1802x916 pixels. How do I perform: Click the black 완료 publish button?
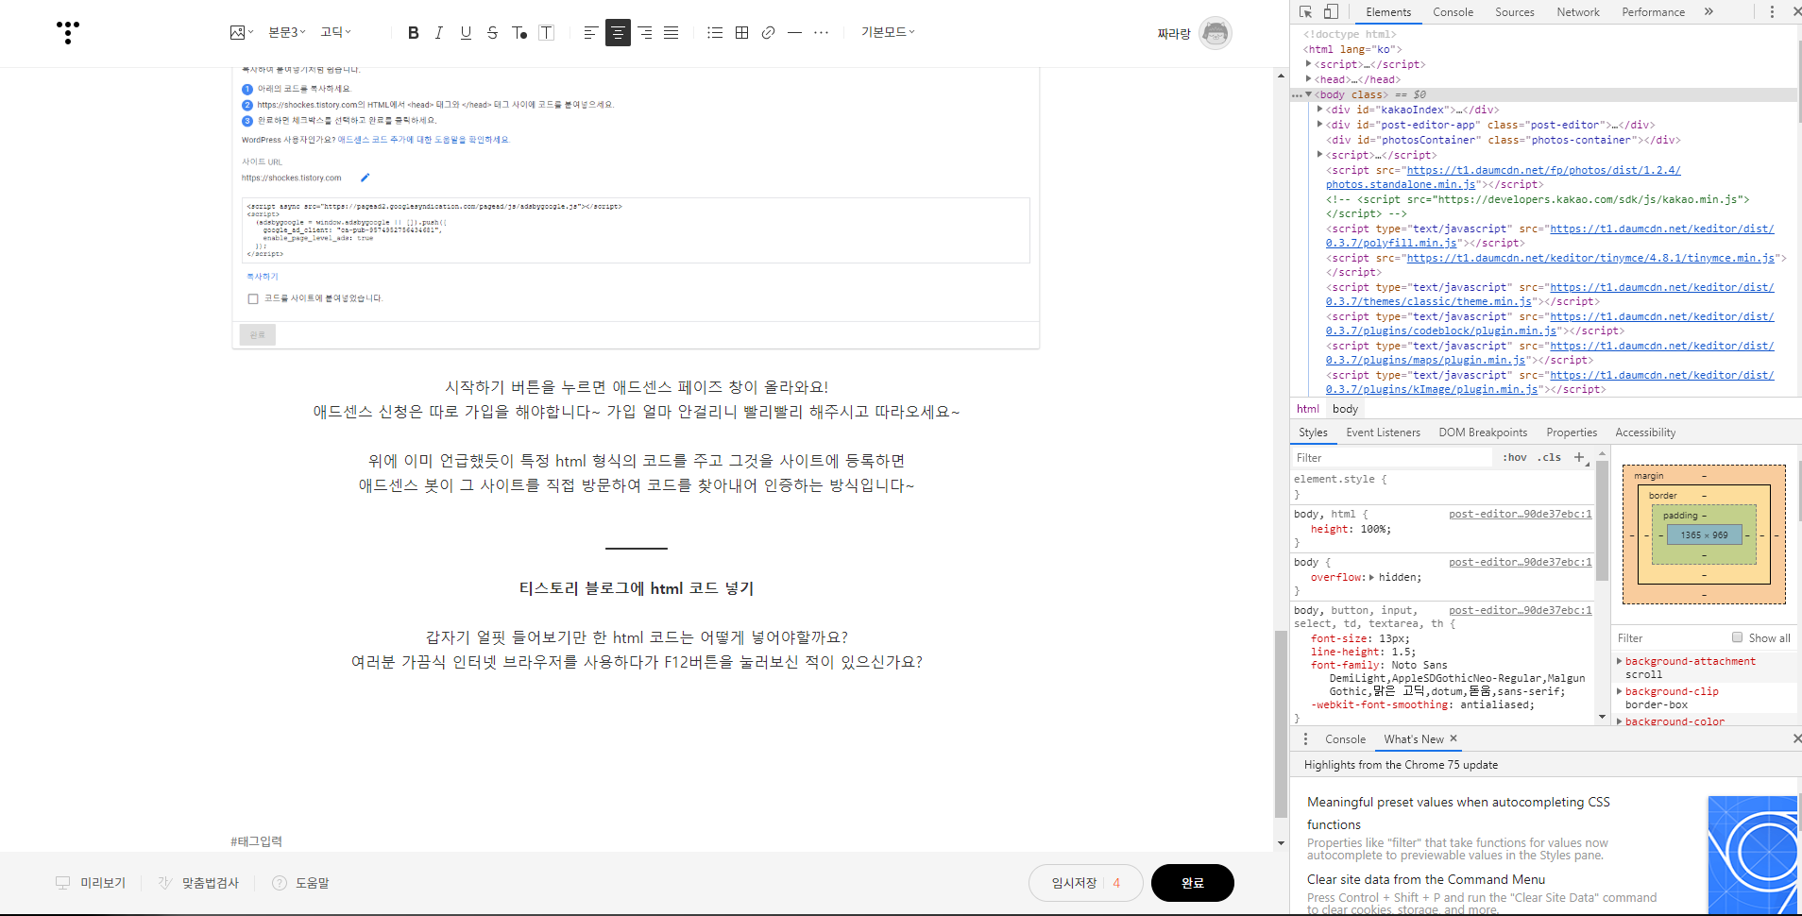(x=1193, y=883)
